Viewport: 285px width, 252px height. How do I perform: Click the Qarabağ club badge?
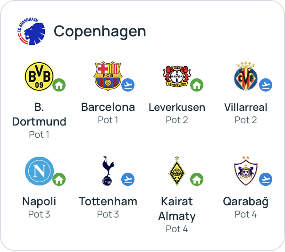tap(245, 171)
